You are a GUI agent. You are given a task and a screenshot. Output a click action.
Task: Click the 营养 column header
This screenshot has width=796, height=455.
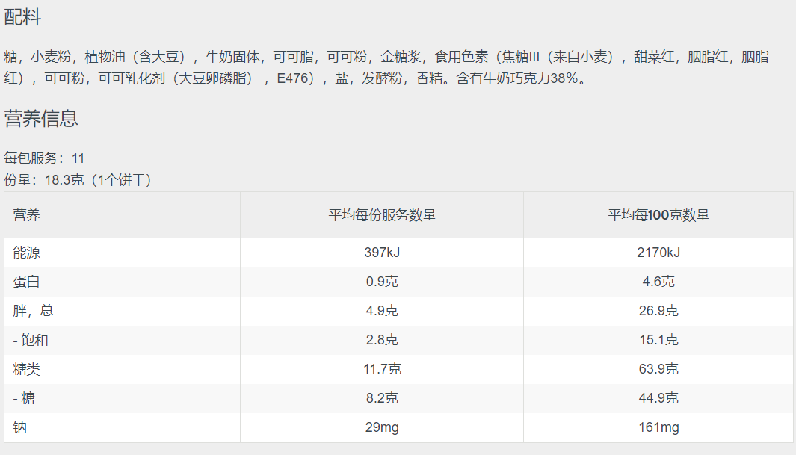27,215
